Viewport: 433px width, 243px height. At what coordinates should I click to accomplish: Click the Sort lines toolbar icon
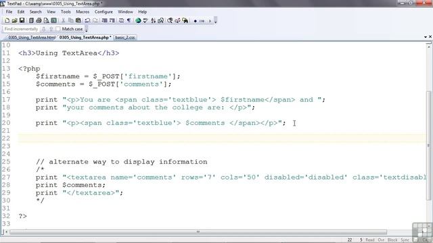coord(153,21)
